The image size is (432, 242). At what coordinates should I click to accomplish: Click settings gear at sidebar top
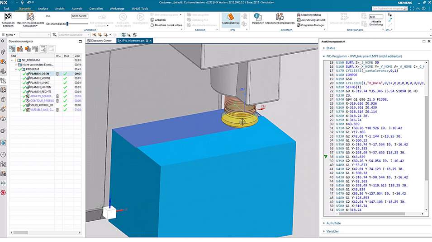pos(3,41)
